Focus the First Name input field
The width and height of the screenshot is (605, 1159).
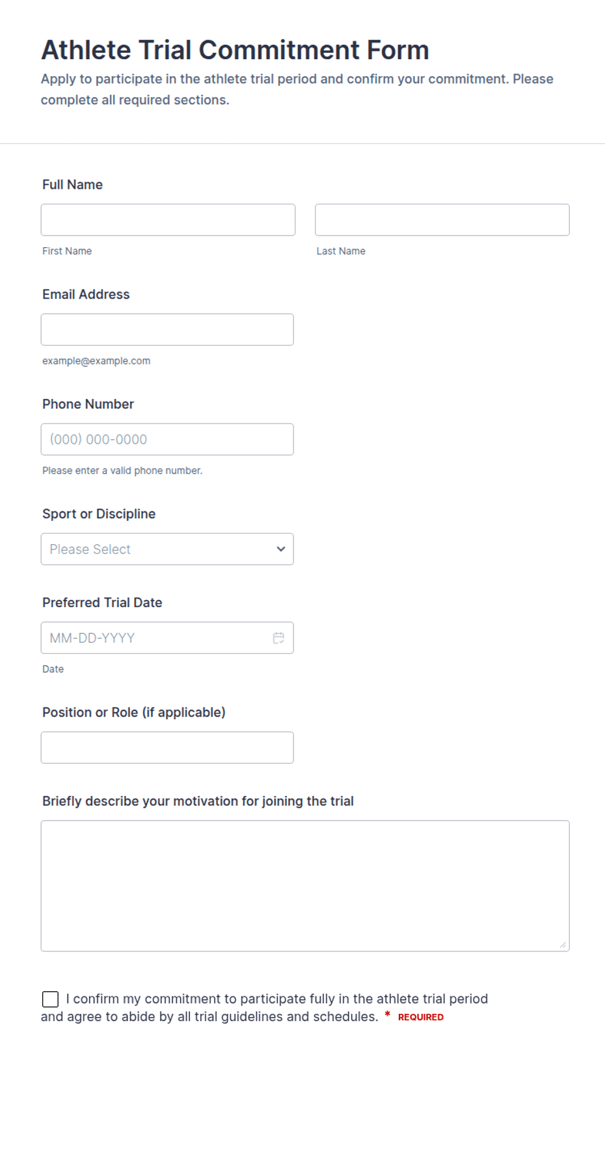pos(168,220)
